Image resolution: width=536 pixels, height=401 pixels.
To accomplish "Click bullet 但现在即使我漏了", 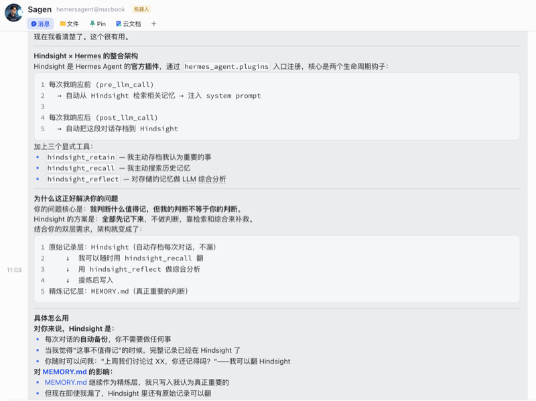I will (x=128, y=394).
